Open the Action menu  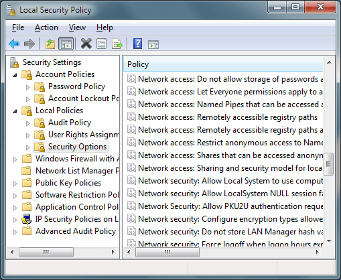click(x=46, y=27)
